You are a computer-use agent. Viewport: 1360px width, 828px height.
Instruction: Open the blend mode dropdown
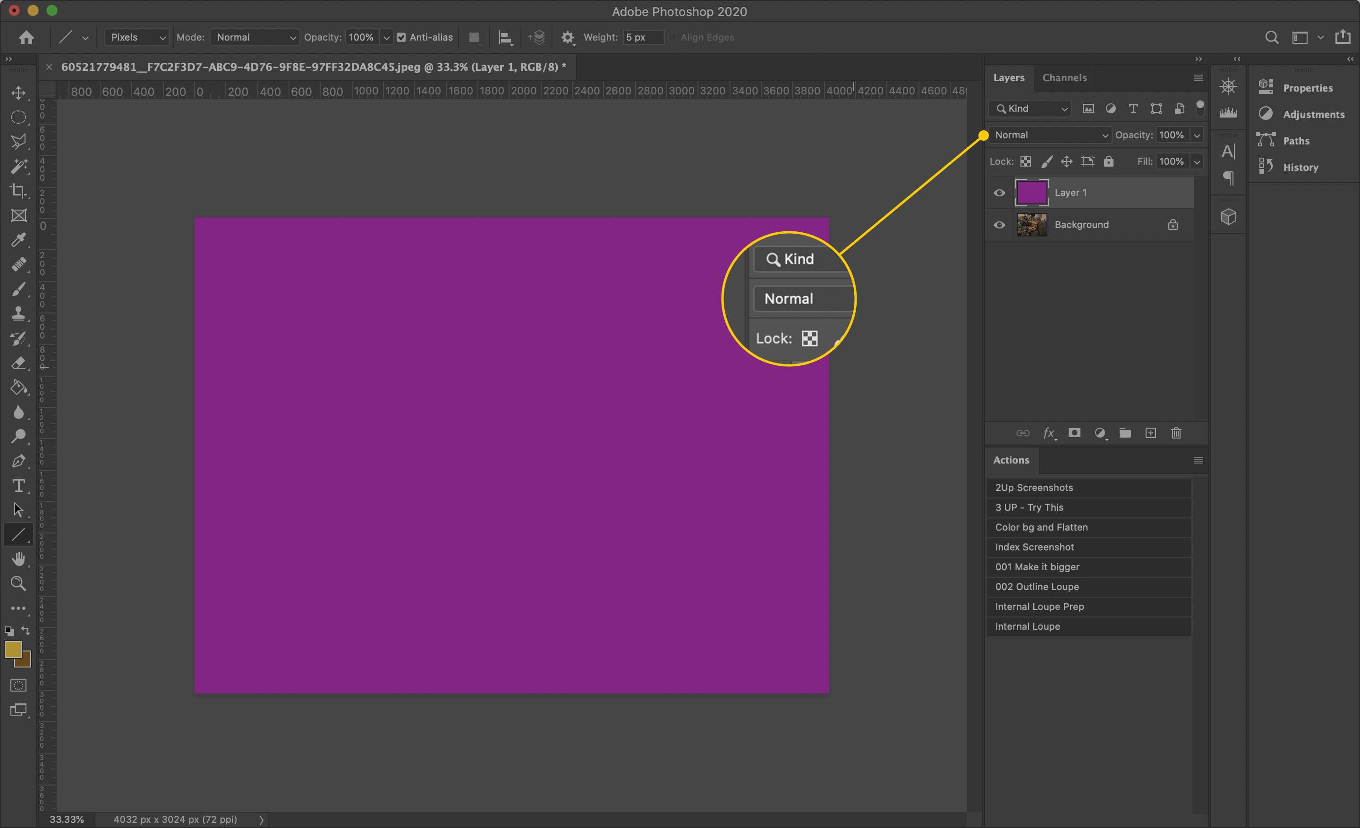(1049, 135)
